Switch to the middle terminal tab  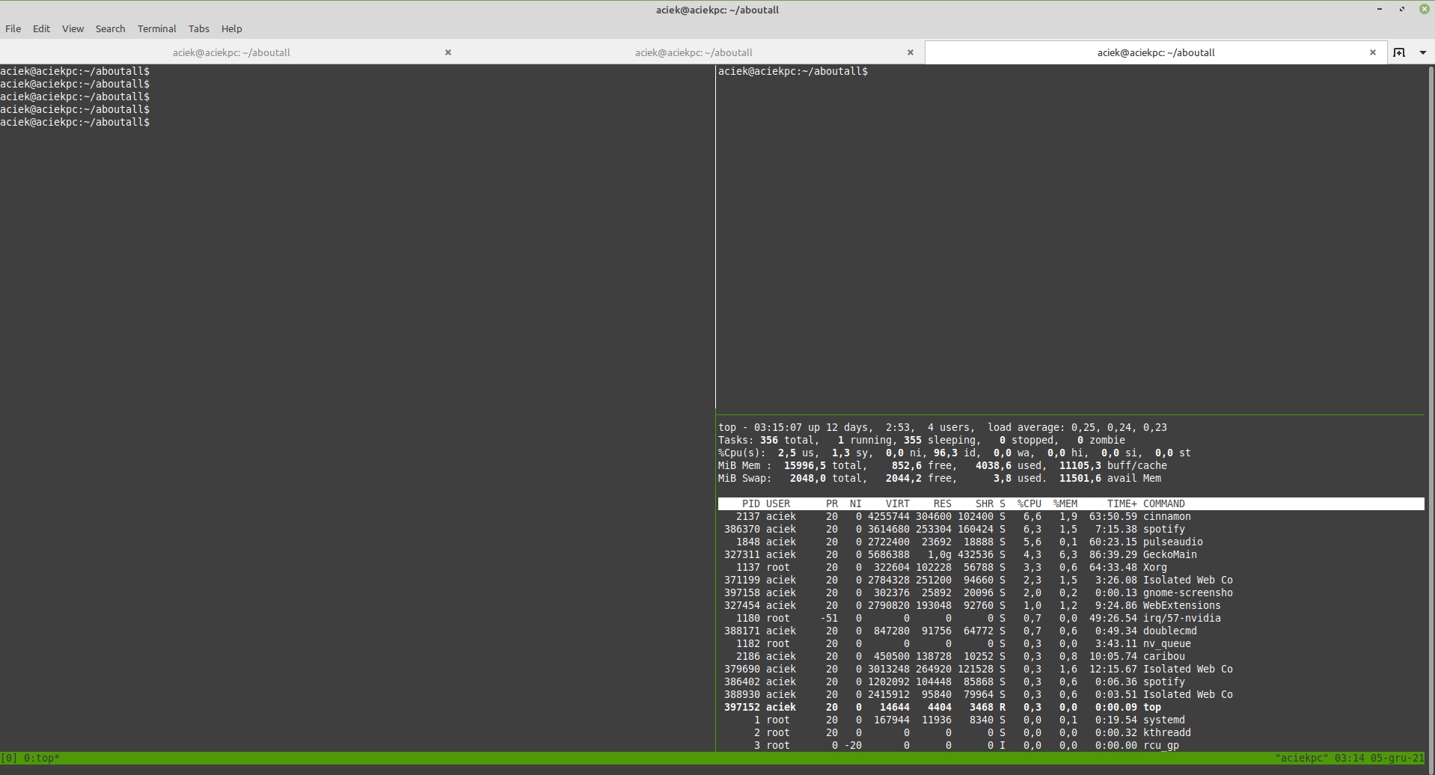click(694, 52)
